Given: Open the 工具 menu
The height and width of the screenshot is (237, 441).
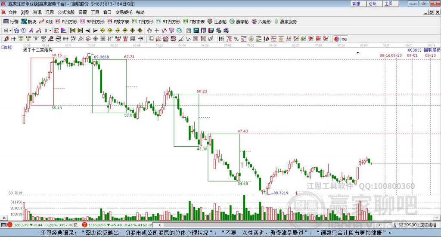Looking at the screenshot, I should 95,12.
